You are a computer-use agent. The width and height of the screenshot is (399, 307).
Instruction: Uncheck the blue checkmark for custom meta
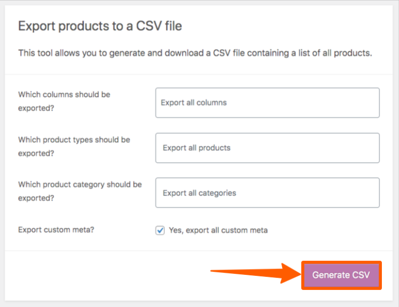pos(160,230)
